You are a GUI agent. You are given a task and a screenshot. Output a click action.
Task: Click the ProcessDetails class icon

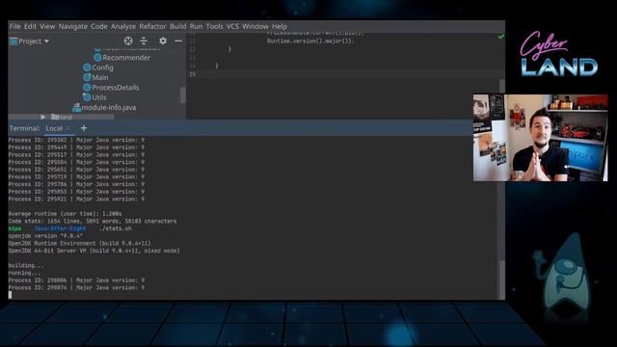point(87,87)
